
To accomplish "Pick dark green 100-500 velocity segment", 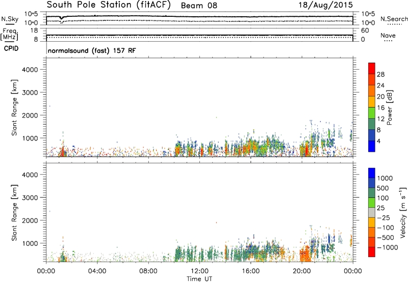I will click(x=372, y=193).
